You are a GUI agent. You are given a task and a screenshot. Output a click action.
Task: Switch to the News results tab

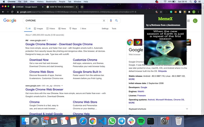pyautogui.click(x=62, y=28)
